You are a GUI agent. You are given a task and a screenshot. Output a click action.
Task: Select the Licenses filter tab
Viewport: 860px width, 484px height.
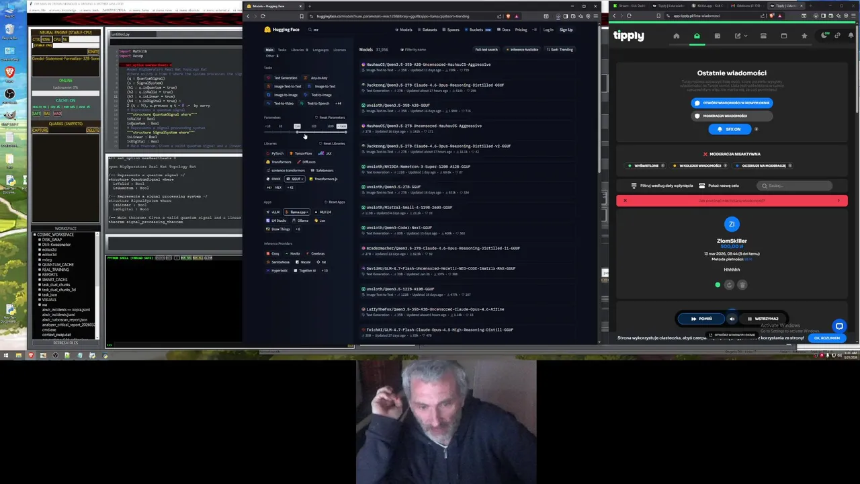(x=339, y=50)
